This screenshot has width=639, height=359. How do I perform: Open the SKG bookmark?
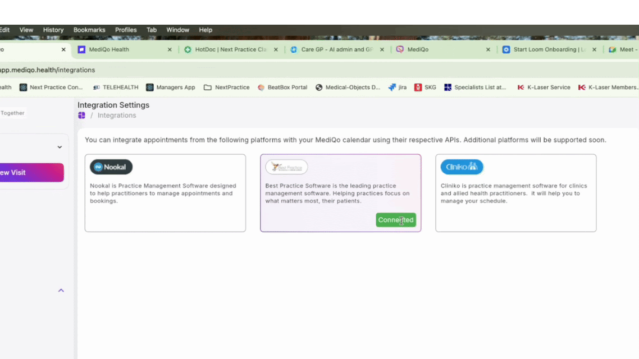(x=425, y=87)
